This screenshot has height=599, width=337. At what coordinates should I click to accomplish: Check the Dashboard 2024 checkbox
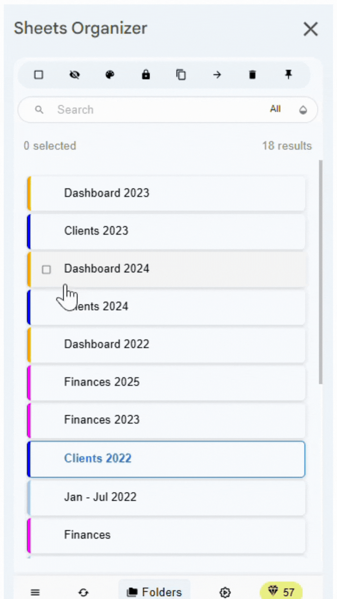click(46, 270)
